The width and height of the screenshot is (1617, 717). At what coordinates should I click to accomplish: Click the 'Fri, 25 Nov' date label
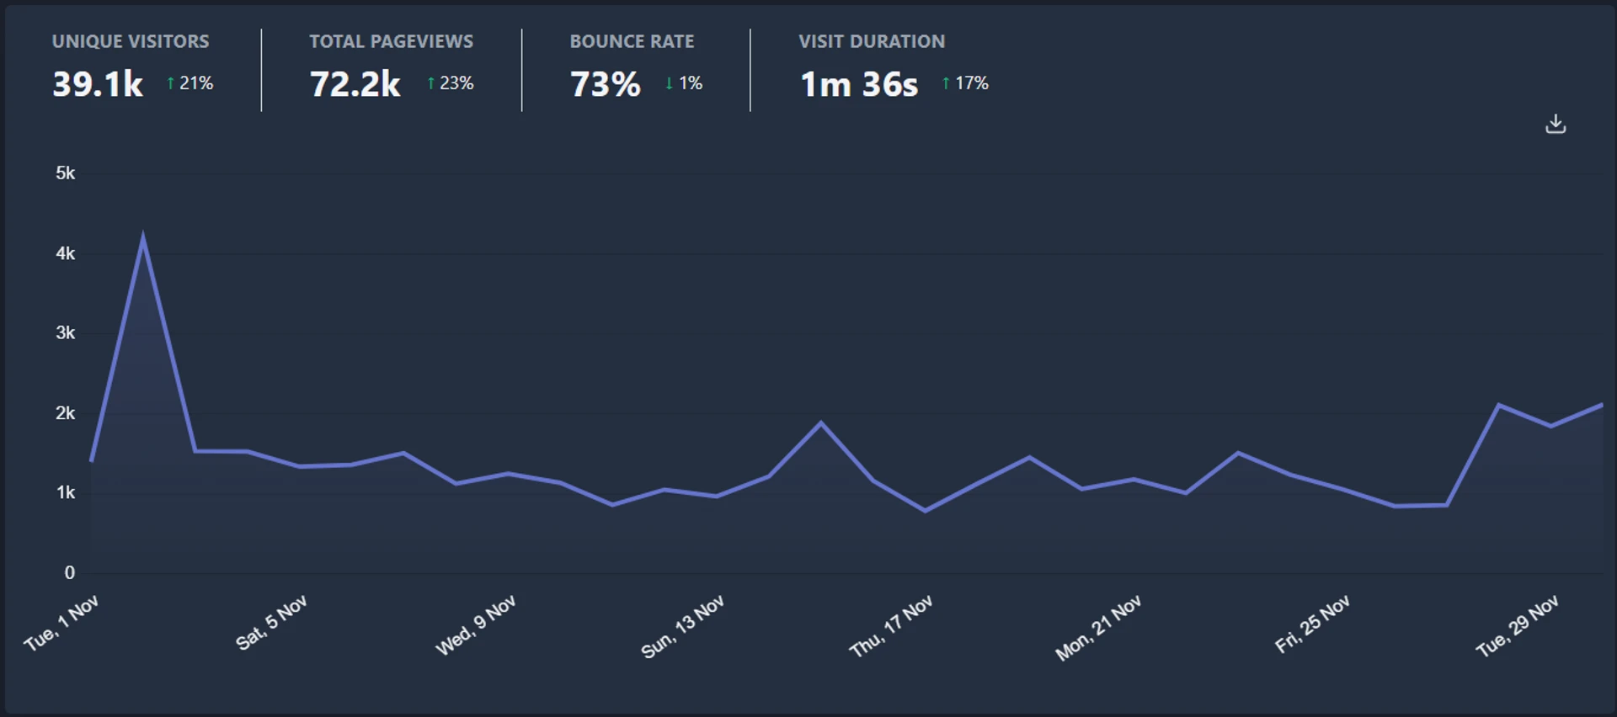(1312, 624)
